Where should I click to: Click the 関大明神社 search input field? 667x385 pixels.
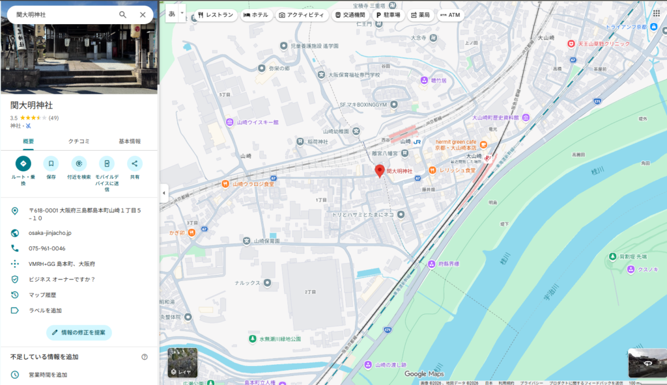coord(64,14)
